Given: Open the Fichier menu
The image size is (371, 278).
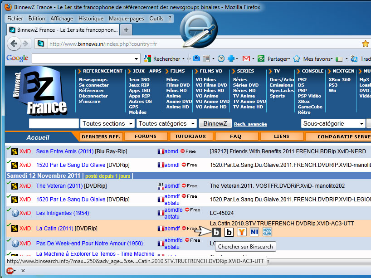Looking at the screenshot, I should coord(15,19).
